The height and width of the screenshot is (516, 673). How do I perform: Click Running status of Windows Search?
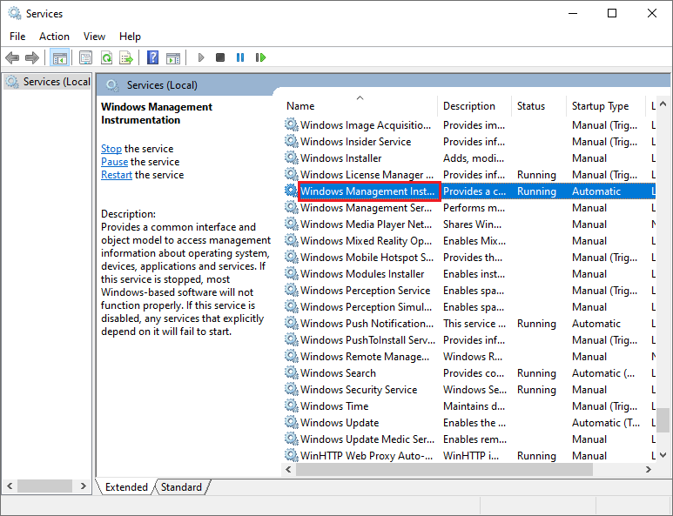(x=536, y=372)
